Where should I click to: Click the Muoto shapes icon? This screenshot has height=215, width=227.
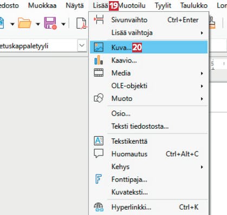point(99,98)
